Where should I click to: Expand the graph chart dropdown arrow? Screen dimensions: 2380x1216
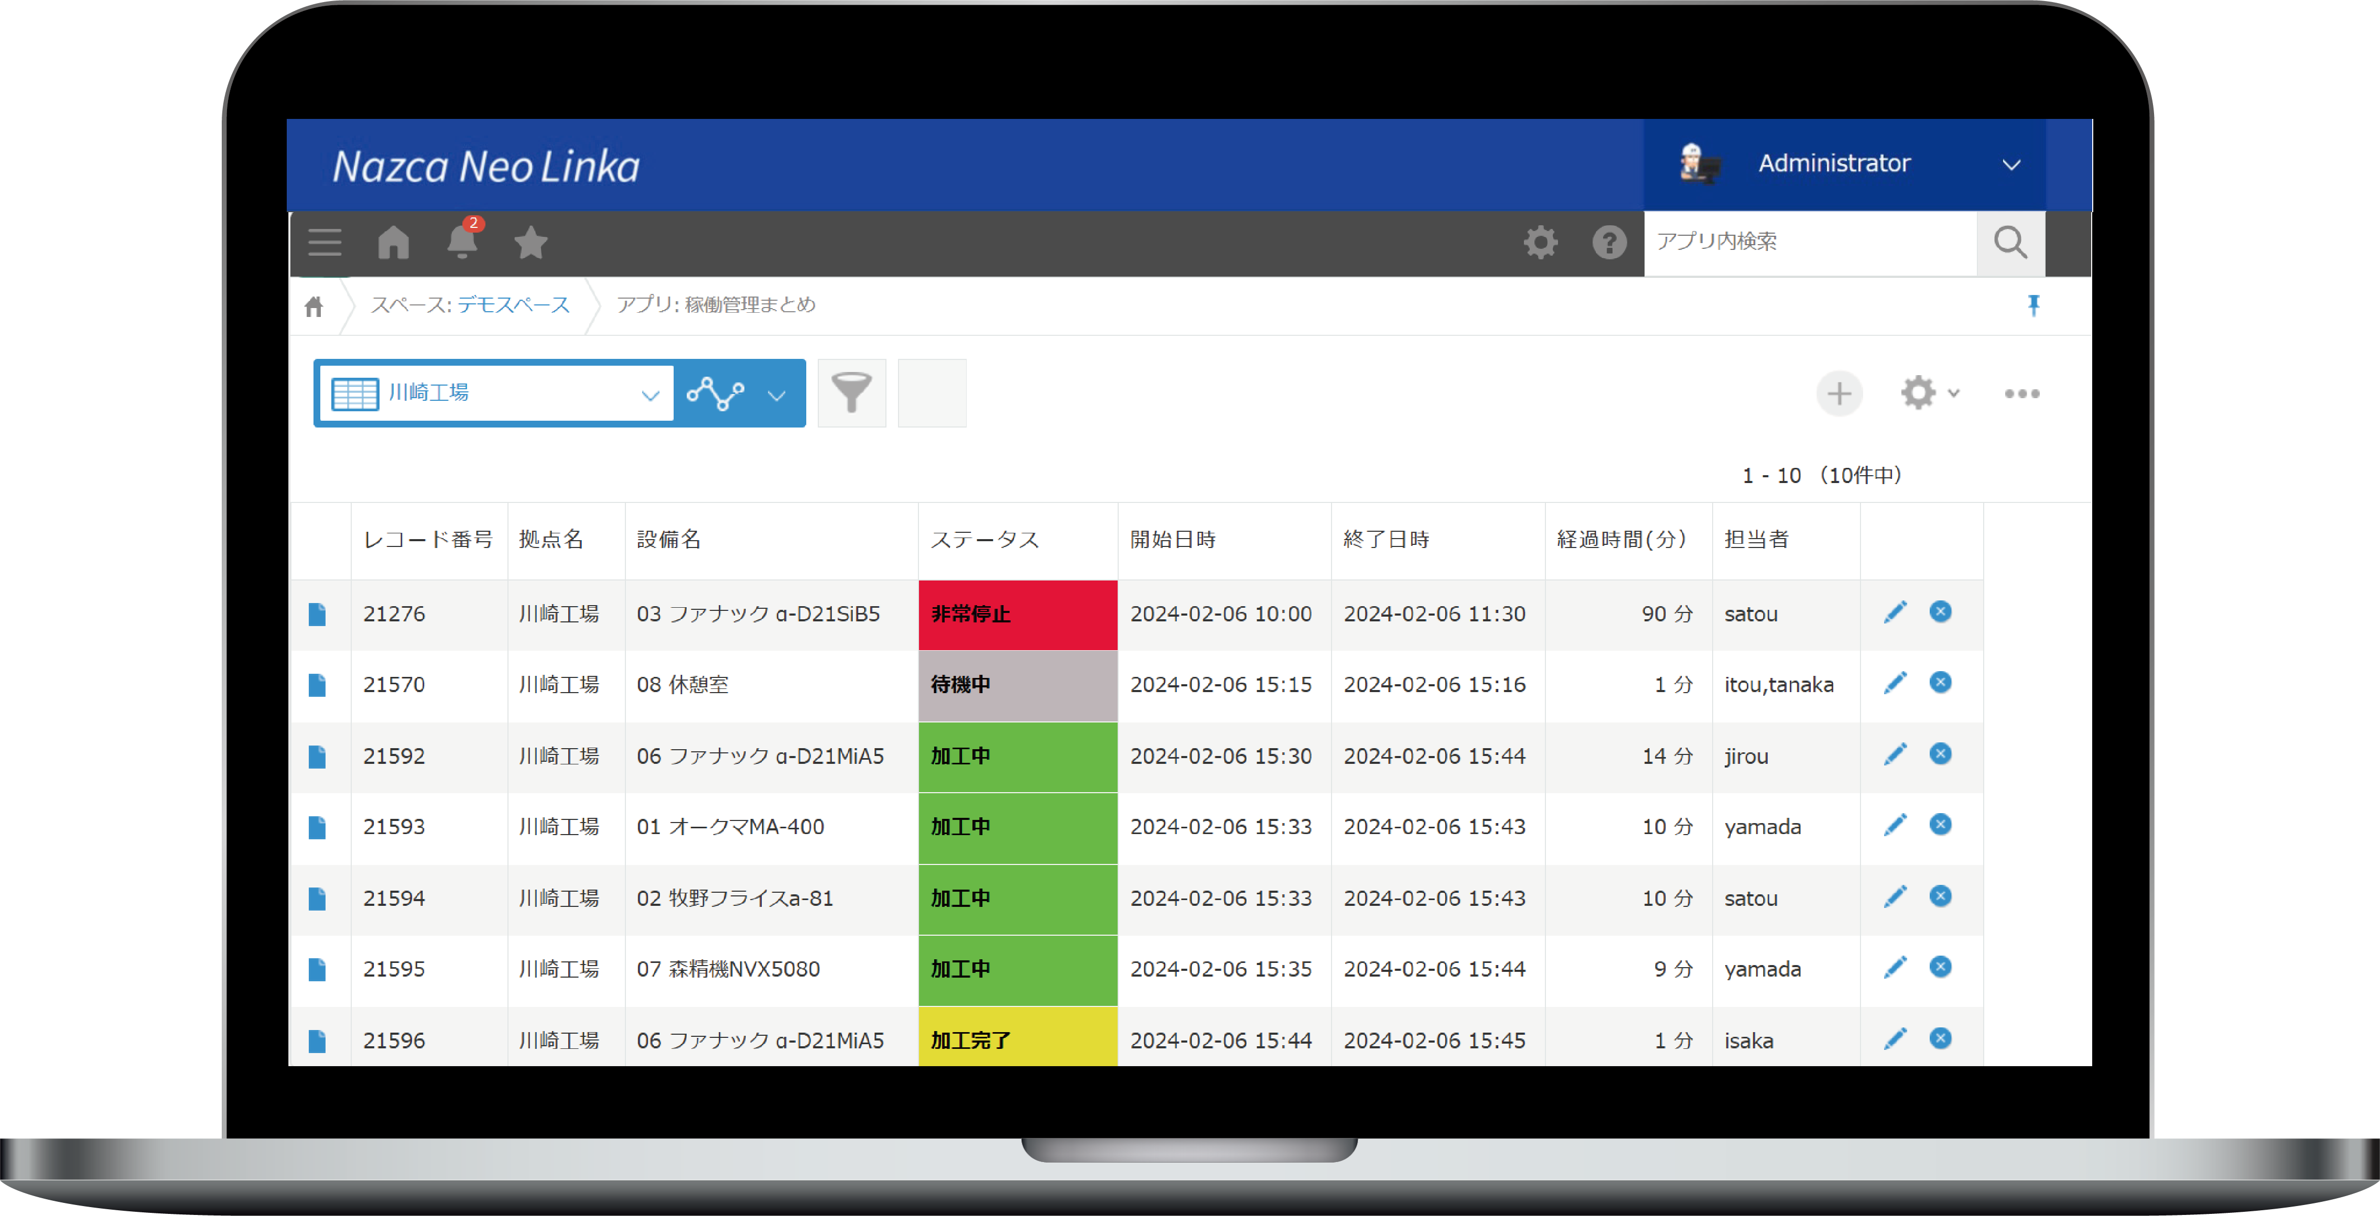[x=777, y=395]
